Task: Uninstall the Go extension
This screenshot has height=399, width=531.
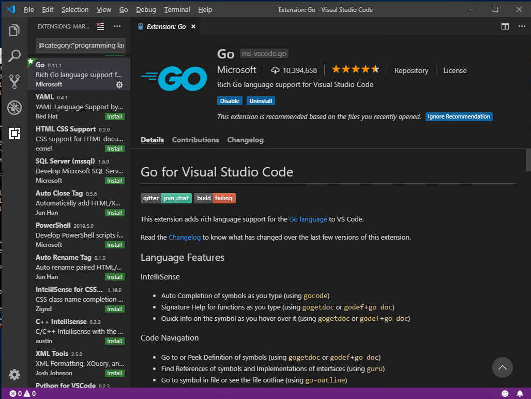Action: (261, 101)
